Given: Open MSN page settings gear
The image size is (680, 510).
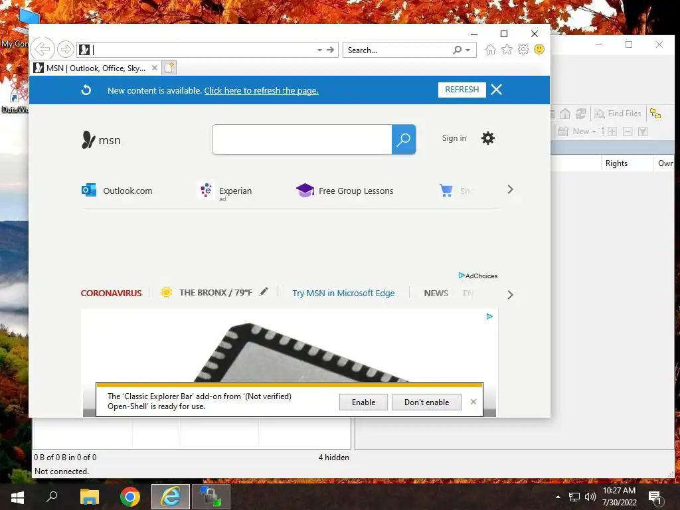Looking at the screenshot, I should [x=488, y=138].
